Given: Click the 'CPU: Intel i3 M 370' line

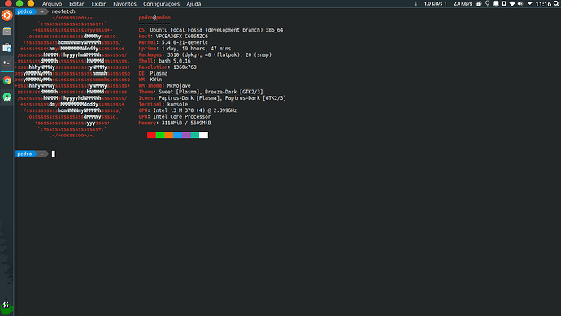Looking at the screenshot, I should click(188, 110).
